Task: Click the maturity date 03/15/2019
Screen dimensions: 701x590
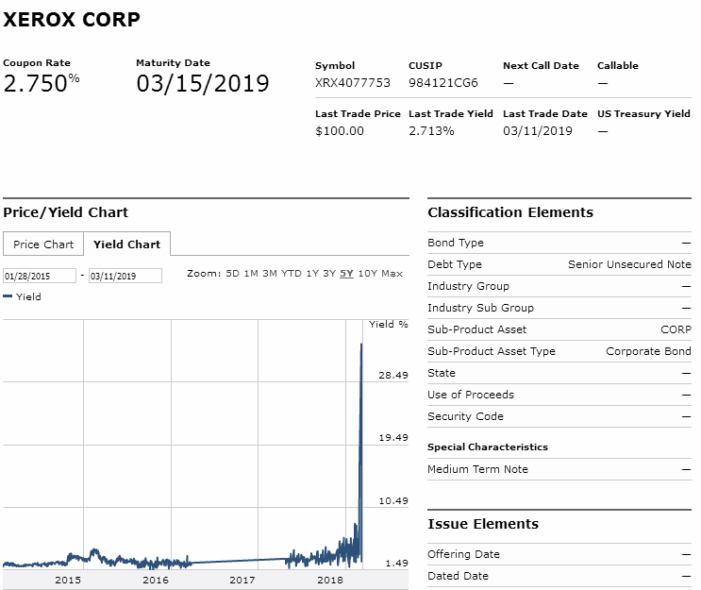Action: pos(203,84)
